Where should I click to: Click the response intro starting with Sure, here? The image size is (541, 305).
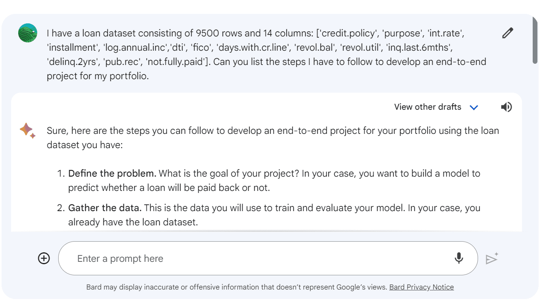point(273,138)
